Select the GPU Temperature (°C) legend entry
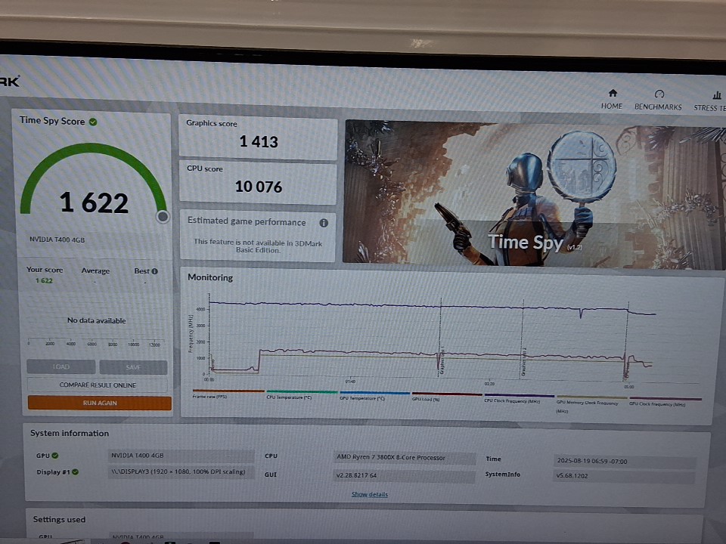The image size is (726, 544). 374,396
